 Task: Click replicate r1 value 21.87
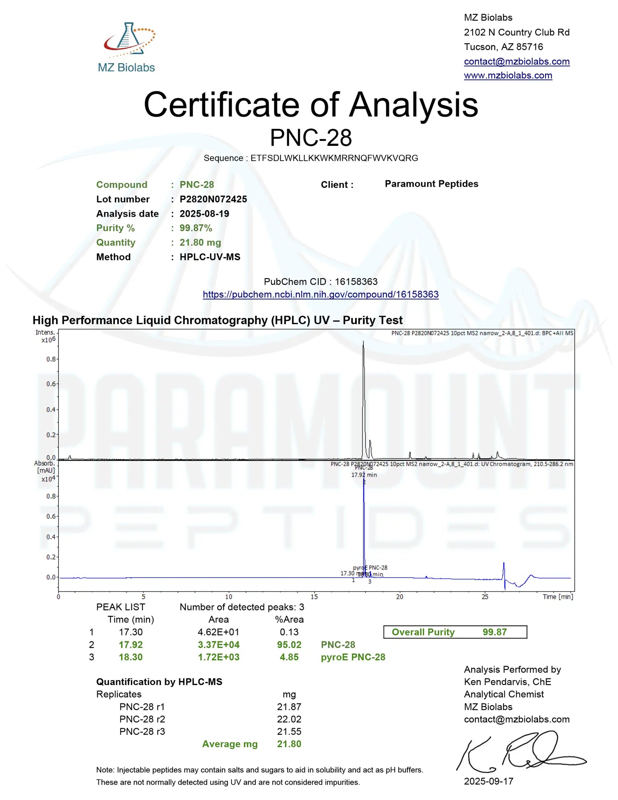(289, 707)
